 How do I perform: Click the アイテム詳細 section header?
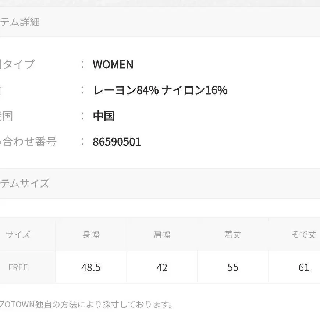[20, 22]
